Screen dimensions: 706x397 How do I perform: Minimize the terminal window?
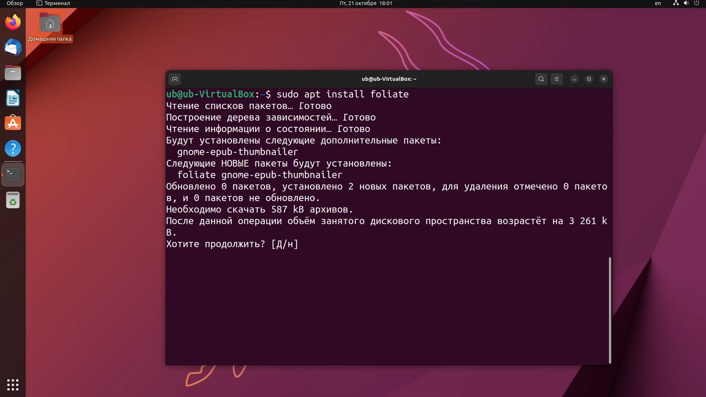(574, 79)
